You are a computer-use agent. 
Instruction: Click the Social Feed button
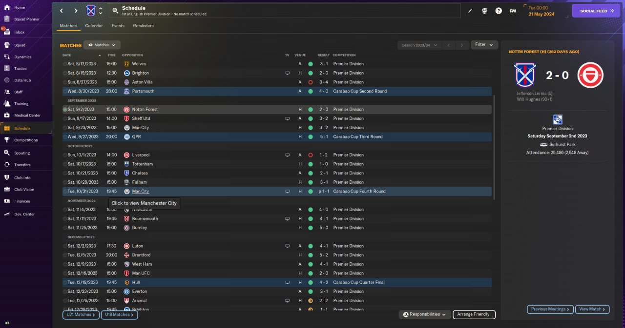[x=596, y=11]
